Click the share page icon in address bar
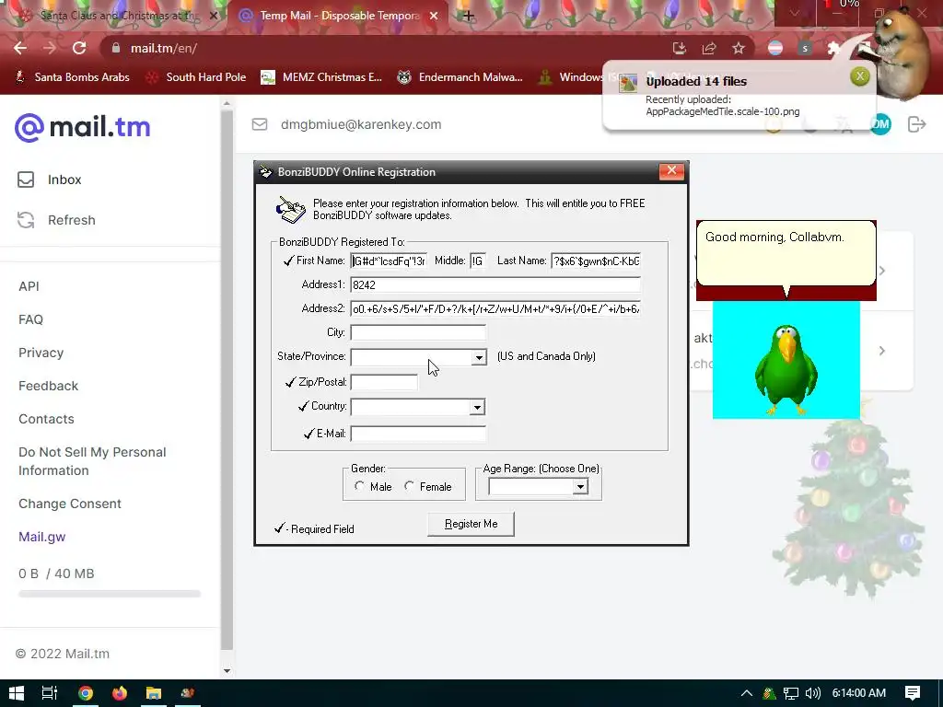Image resolution: width=943 pixels, height=707 pixels. [709, 48]
